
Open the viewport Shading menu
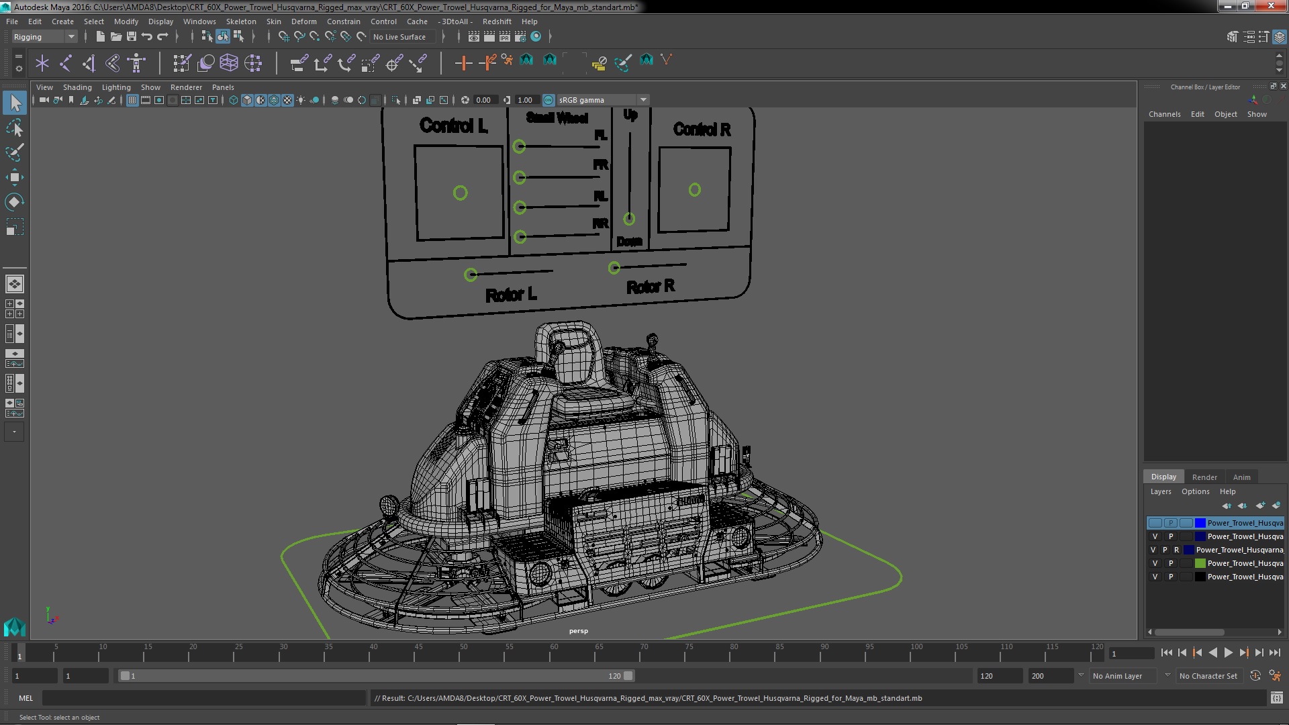pyautogui.click(x=77, y=87)
